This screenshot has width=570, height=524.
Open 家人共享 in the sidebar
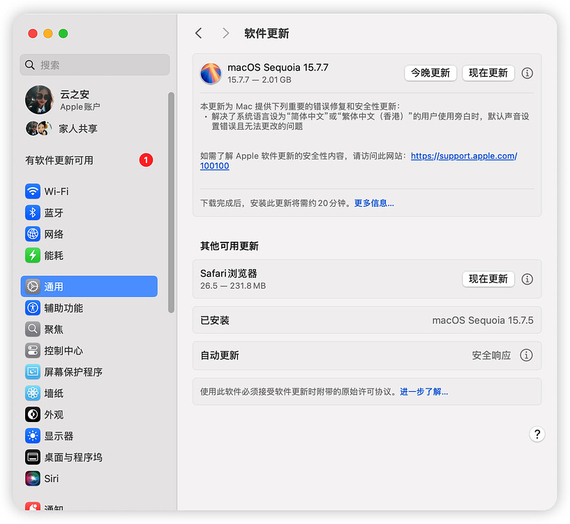click(89, 128)
